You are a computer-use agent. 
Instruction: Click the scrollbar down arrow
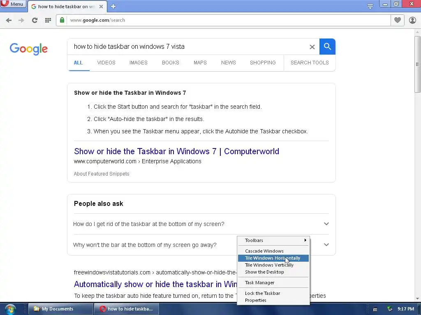417,299
